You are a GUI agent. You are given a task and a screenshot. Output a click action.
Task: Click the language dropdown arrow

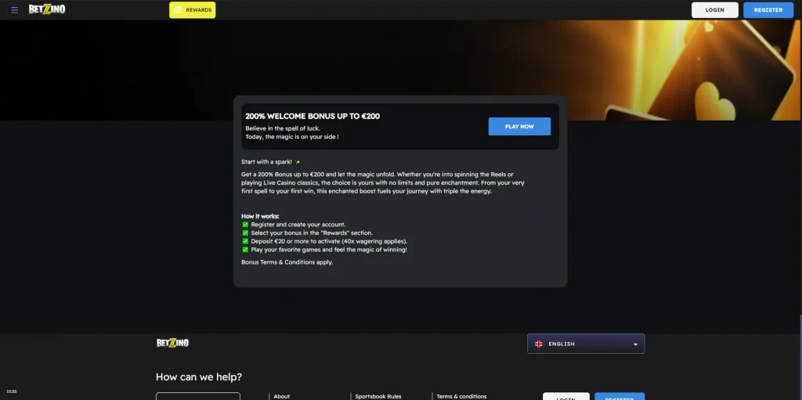[635, 344]
